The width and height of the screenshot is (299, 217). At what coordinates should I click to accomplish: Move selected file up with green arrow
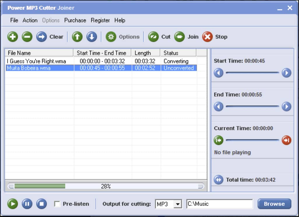77,37
